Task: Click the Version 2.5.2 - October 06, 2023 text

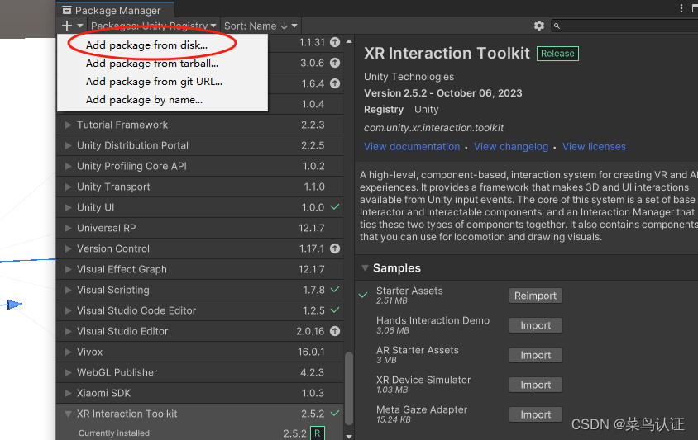Action: tap(443, 93)
